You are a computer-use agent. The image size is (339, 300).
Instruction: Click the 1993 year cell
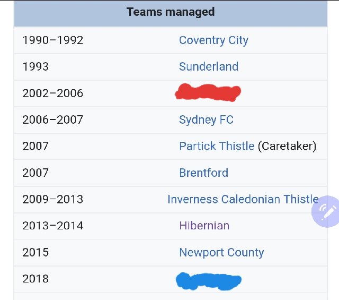point(35,67)
